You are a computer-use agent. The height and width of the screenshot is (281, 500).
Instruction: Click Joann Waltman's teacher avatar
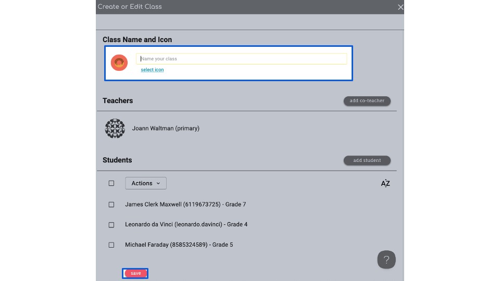tap(115, 129)
